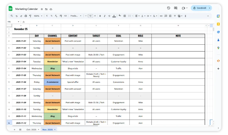Switch to Oct. 2025 sheet tab
Screen dimensions: 228x135
pos(32,130)
